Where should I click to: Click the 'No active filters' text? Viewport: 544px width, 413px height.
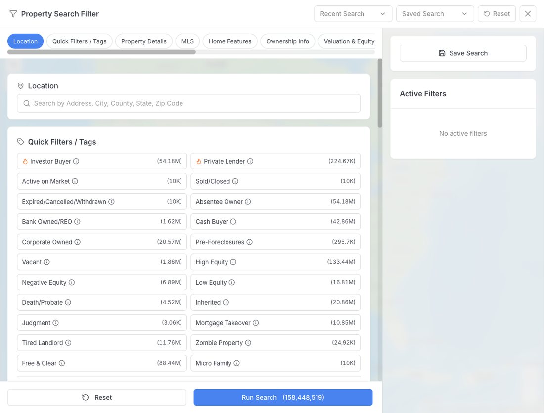(x=463, y=133)
